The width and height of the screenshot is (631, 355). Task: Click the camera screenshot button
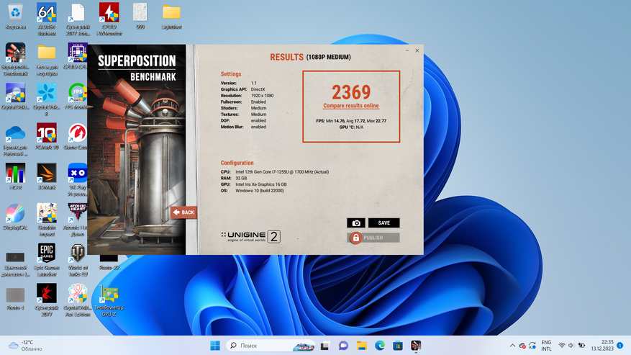(x=355, y=223)
